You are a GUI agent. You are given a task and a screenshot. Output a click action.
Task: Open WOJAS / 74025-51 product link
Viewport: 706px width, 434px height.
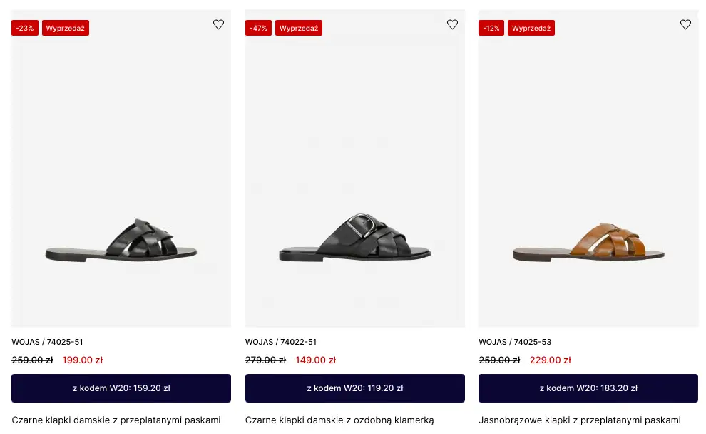point(47,342)
